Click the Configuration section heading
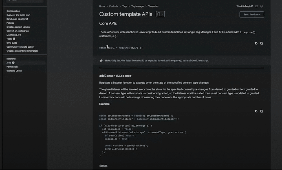The width and height of the screenshot is (282, 170). click(x=13, y=11)
